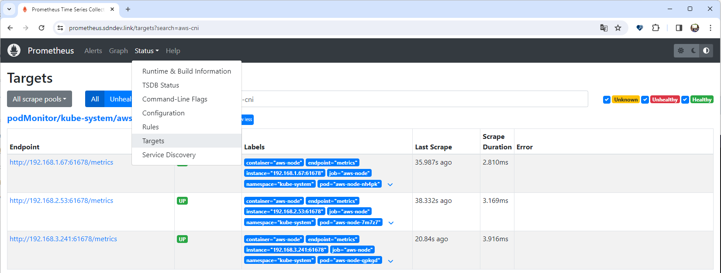Open endpoint http://192.168.3.241:61678/metrics
This screenshot has height=273, width=721.
click(63, 239)
